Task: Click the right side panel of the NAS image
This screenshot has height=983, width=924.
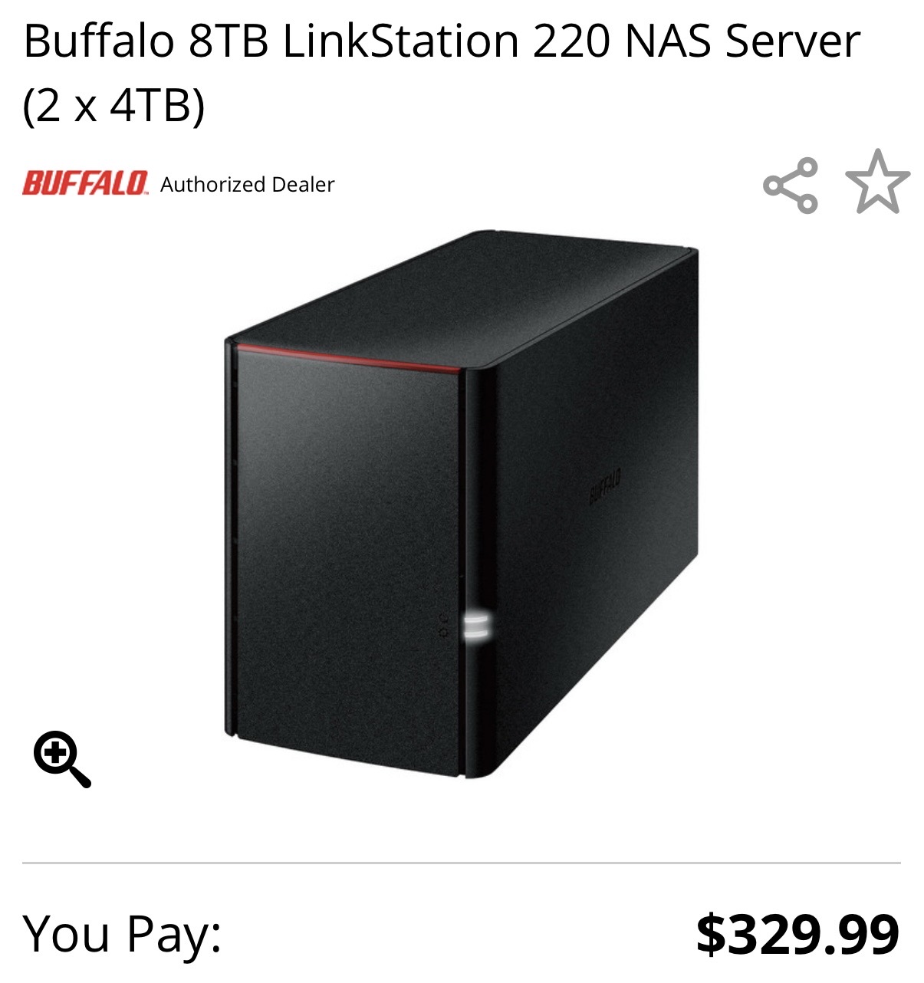Action: (590, 498)
